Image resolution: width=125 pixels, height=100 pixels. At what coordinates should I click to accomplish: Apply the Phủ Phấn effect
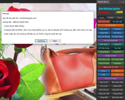coord(104,29)
